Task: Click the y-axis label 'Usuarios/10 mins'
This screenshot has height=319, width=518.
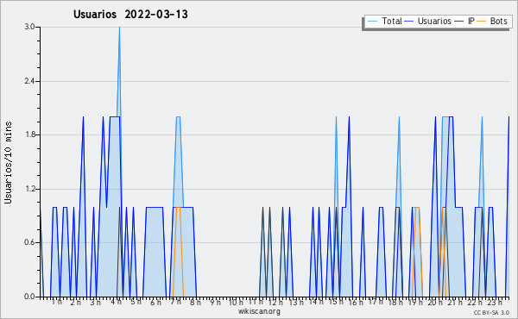Action: click(x=8, y=163)
